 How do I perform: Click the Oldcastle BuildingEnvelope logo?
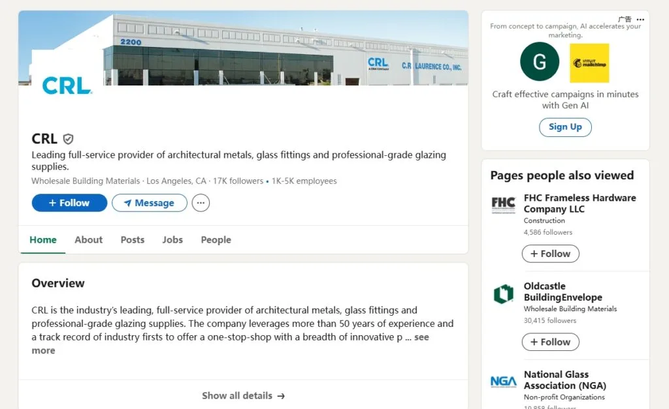(504, 294)
